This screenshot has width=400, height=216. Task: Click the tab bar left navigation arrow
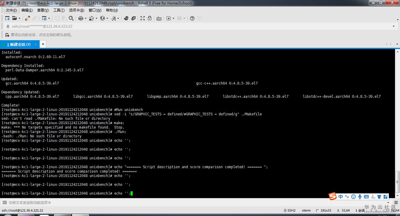point(387,44)
